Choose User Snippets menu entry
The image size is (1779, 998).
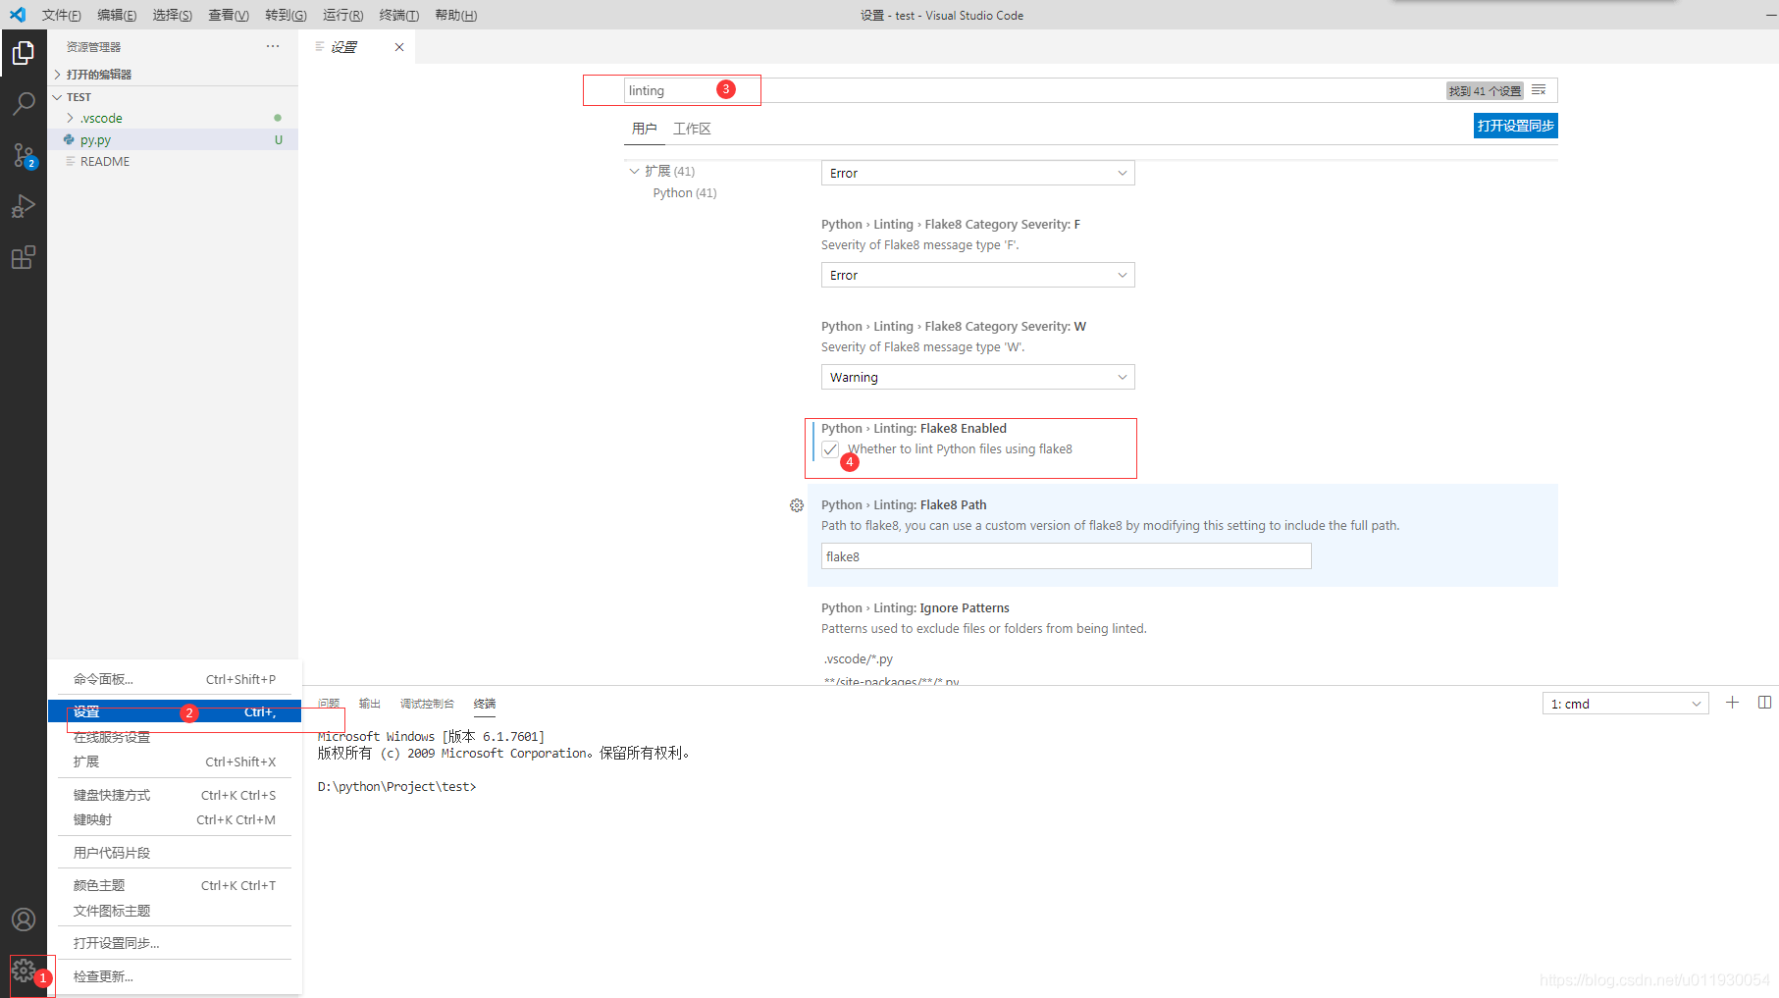click(175, 853)
